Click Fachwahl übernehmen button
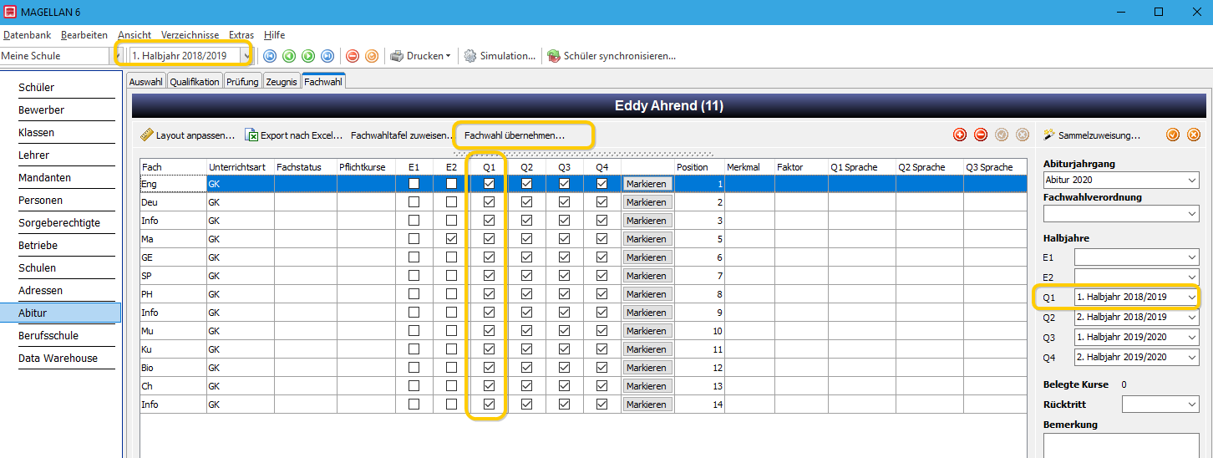1213x458 pixels. pos(515,135)
